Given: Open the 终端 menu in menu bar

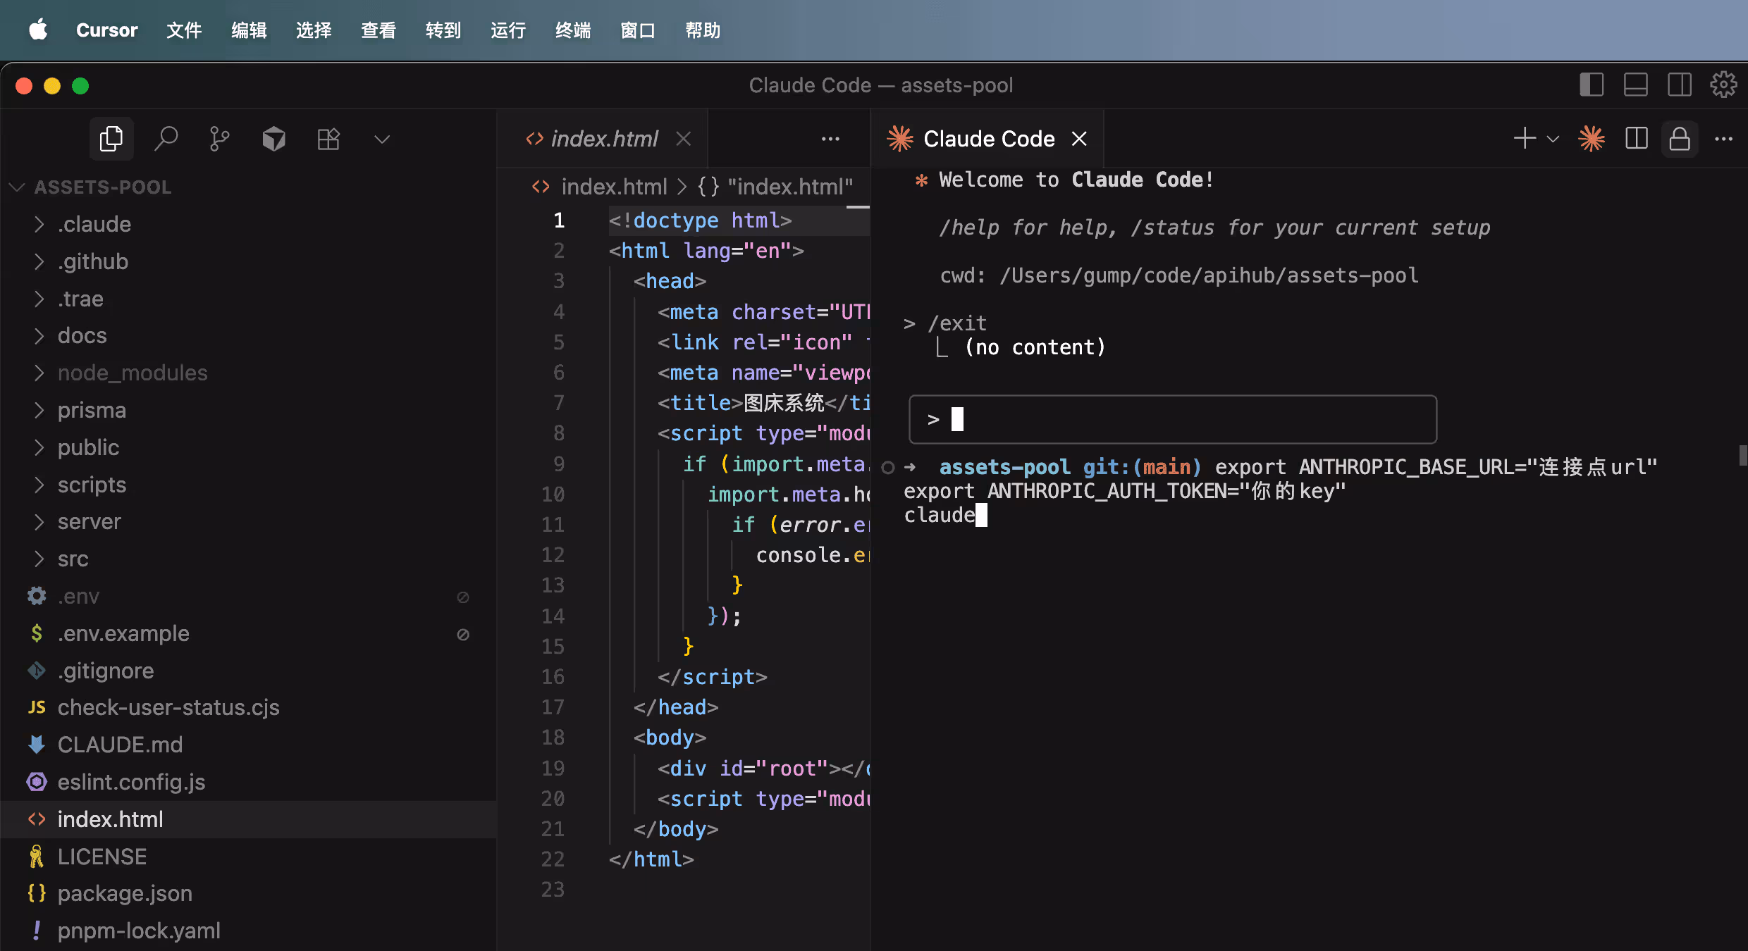Looking at the screenshot, I should click(x=572, y=30).
